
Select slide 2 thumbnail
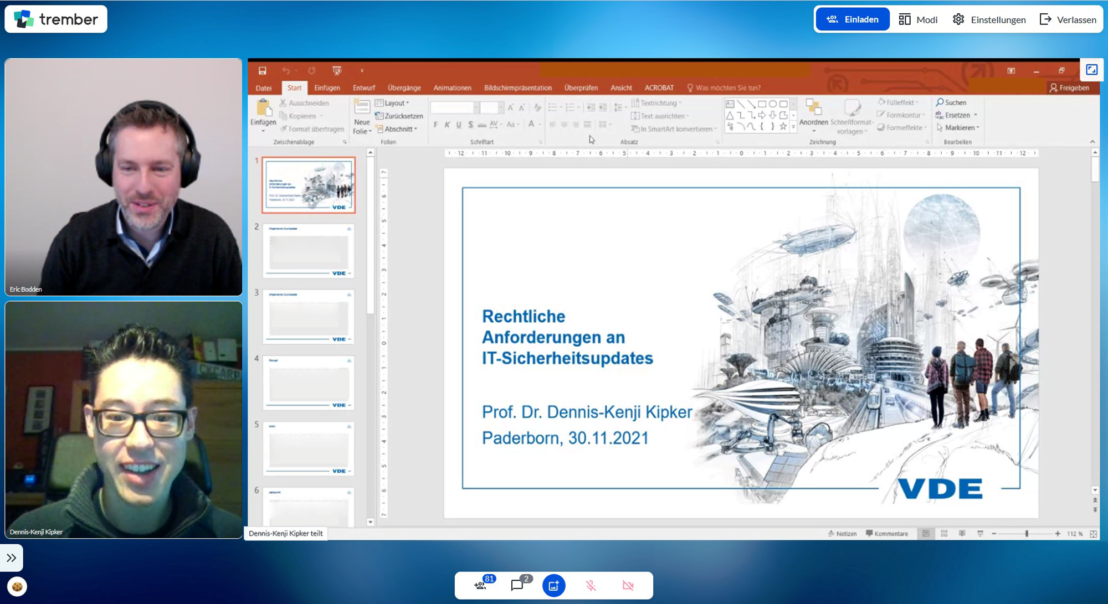(309, 251)
